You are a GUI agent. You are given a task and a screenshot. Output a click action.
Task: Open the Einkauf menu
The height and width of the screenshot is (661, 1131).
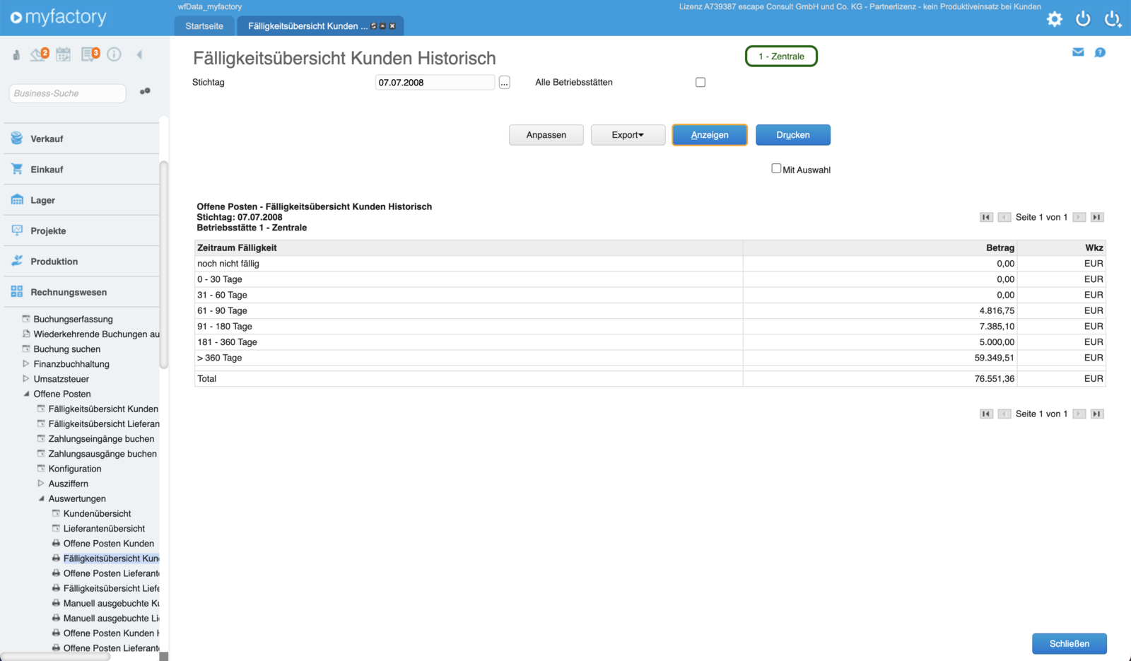[81, 169]
